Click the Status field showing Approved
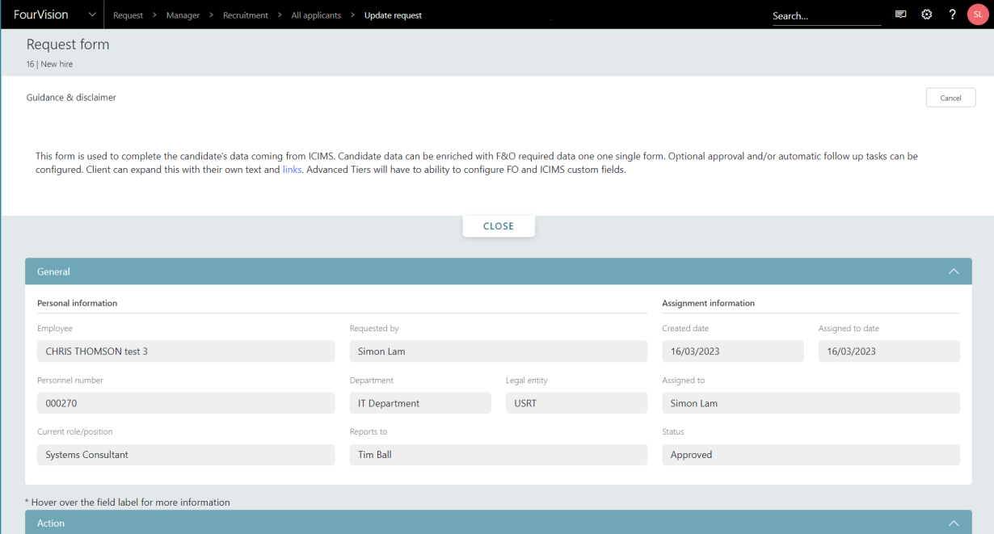This screenshot has width=994, height=534. coord(811,454)
